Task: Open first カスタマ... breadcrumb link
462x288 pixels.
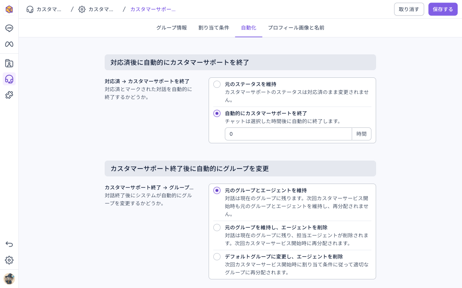Action: point(49,9)
